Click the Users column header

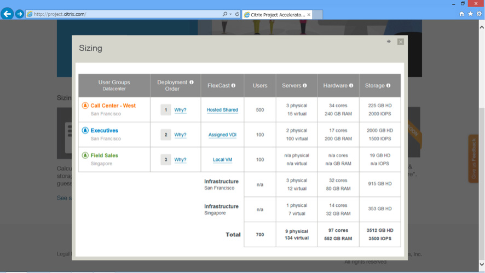coord(260,85)
